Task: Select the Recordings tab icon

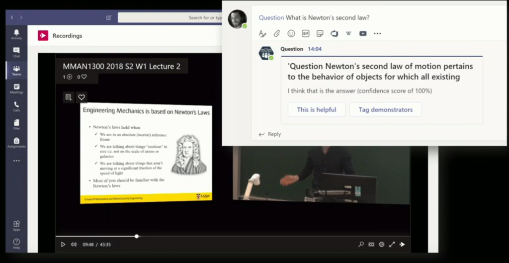Action: coord(43,36)
